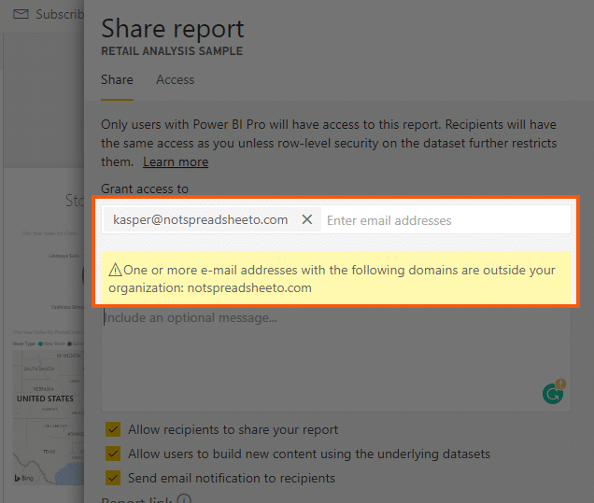594x503 pixels.
Task: Open the Grammarly icon in message box
Action: [x=553, y=393]
